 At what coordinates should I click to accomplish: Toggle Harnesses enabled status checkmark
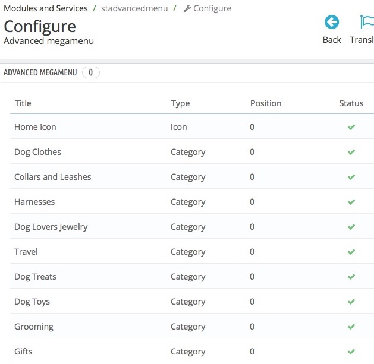click(351, 202)
